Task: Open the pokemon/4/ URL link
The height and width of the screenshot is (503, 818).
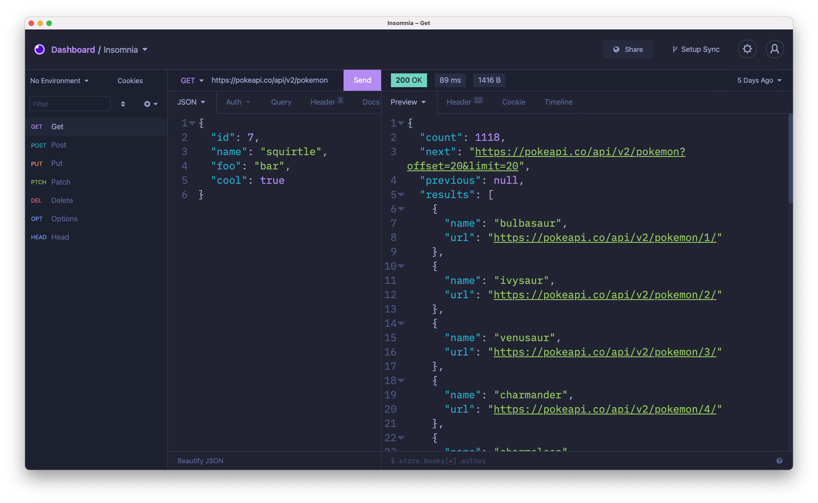Action: (605, 410)
